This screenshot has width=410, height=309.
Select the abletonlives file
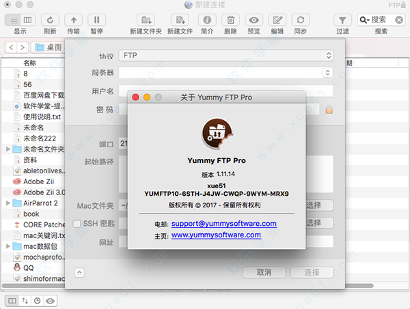(44, 171)
